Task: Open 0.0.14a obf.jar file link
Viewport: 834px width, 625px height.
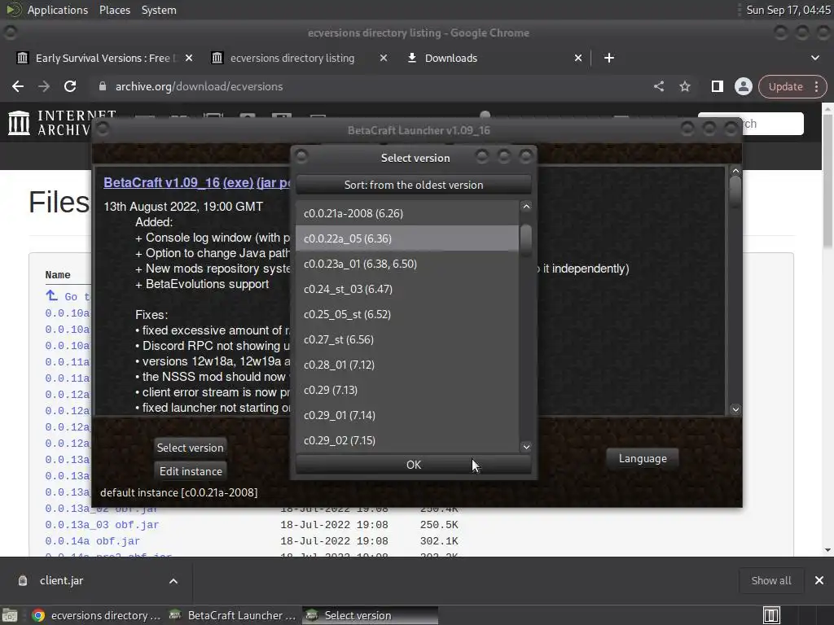Action: [x=92, y=541]
